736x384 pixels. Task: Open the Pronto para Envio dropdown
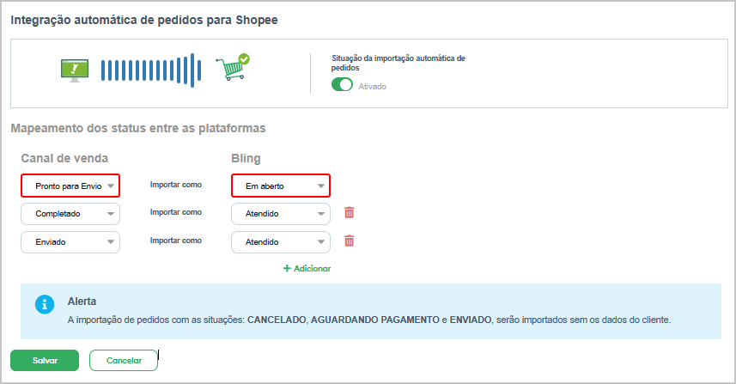pyautogui.click(x=70, y=186)
